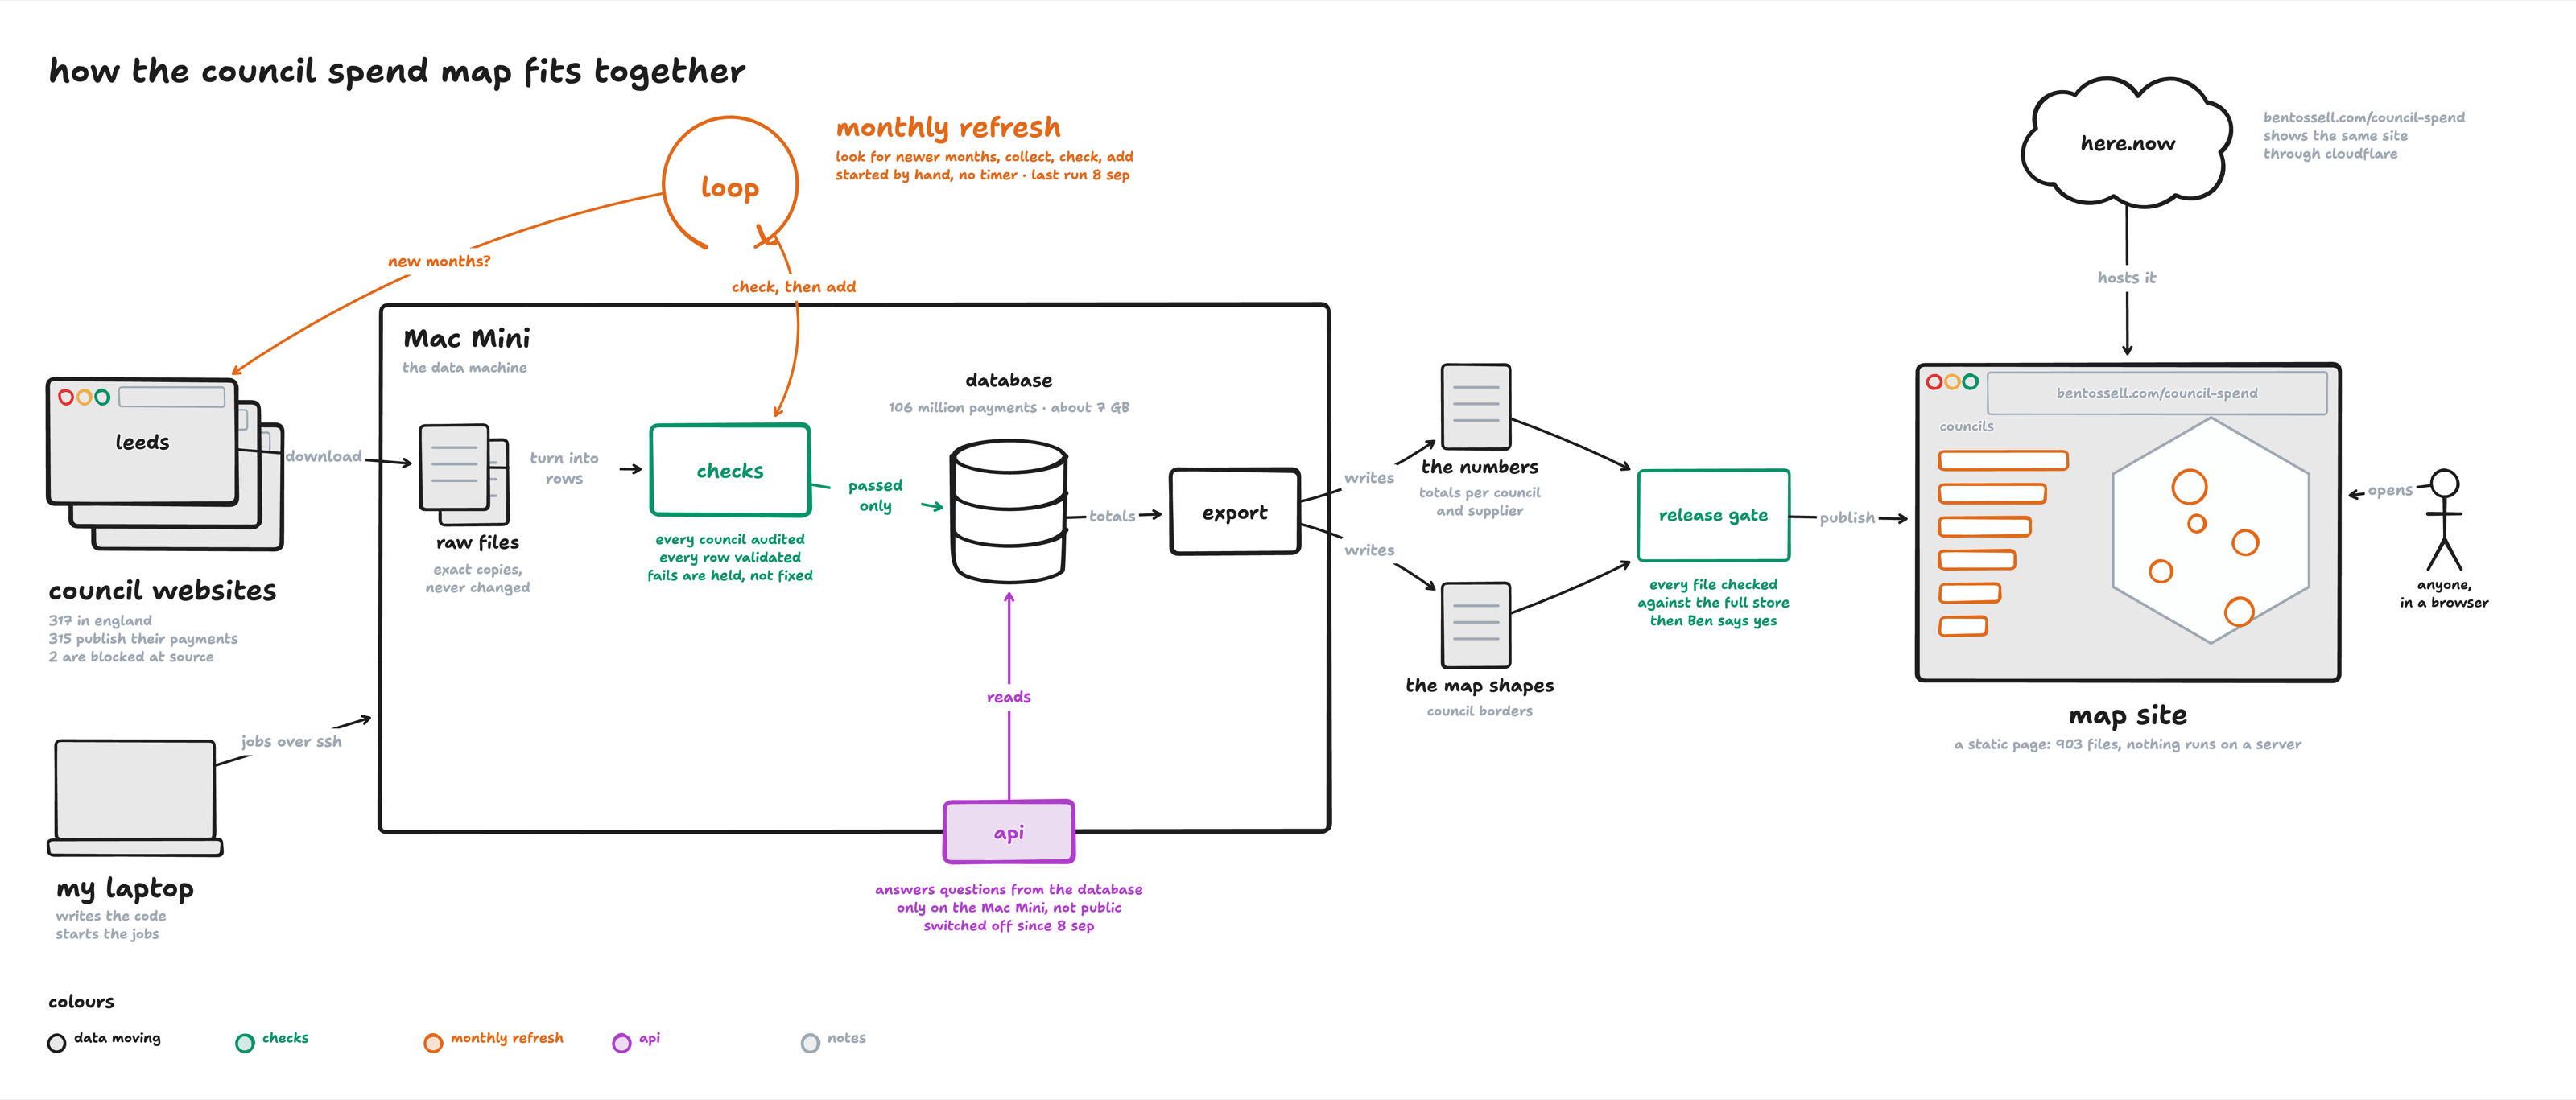This screenshot has height=1100, width=2576.
Task: Click the leeds window address bar
Action: 172,397
